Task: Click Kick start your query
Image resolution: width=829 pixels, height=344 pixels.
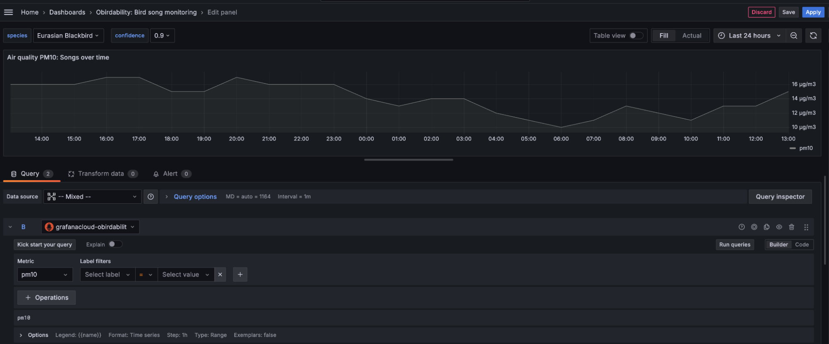Action: click(x=44, y=245)
